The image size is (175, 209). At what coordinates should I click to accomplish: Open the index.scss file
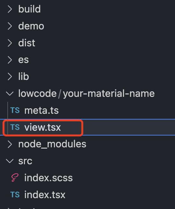click(49, 178)
